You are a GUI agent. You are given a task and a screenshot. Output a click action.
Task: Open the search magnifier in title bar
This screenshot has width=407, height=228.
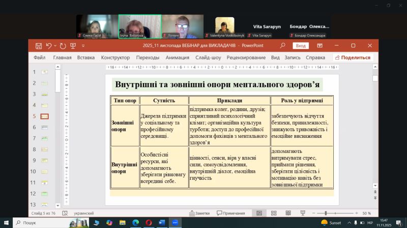tap(283, 46)
